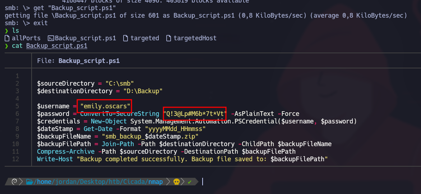Click the allPorts file name
421x194 pixels.
coord(26,38)
